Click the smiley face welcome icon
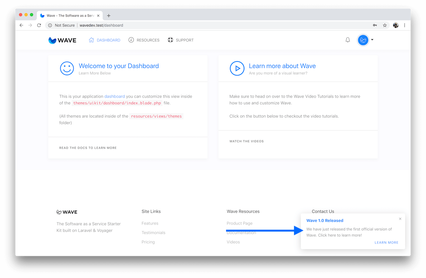The height and width of the screenshot is (278, 426). tap(67, 69)
